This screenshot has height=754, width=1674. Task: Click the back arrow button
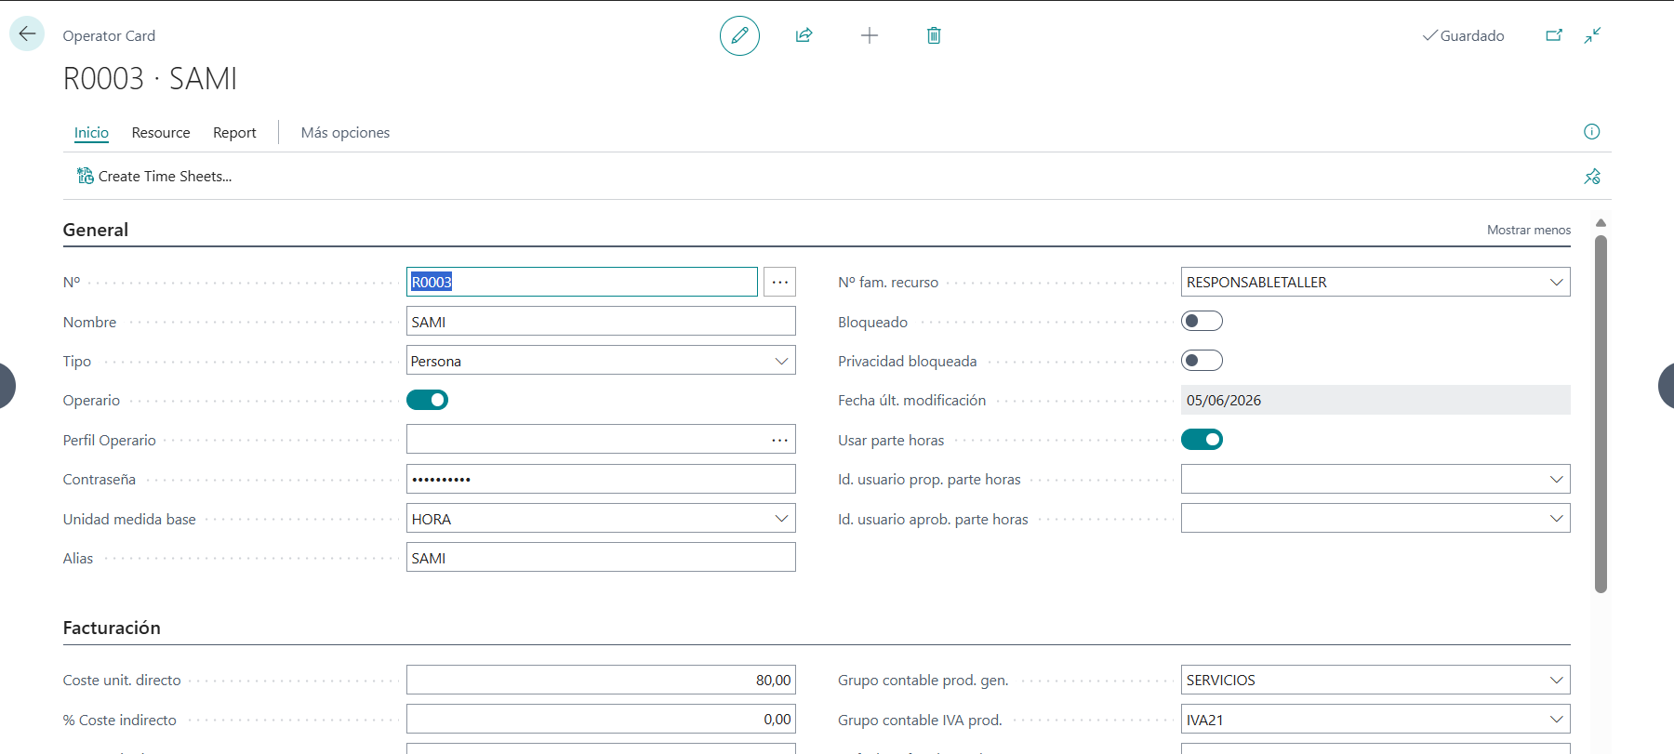click(27, 34)
